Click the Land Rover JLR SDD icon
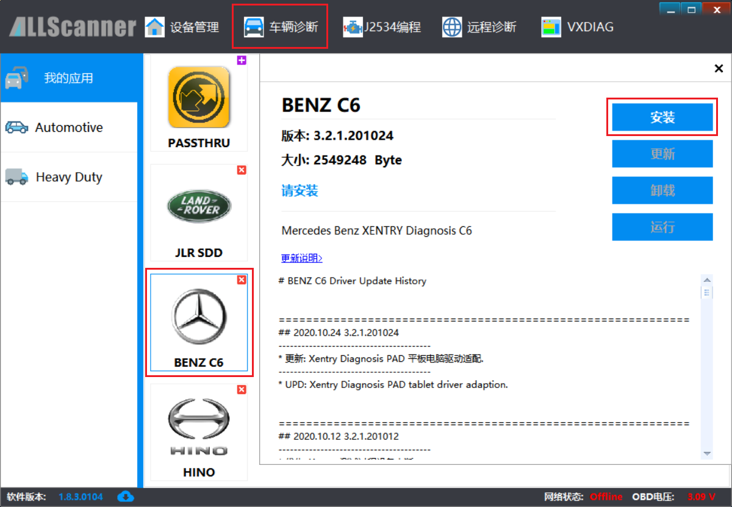The height and width of the screenshot is (507, 732). click(x=199, y=207)
